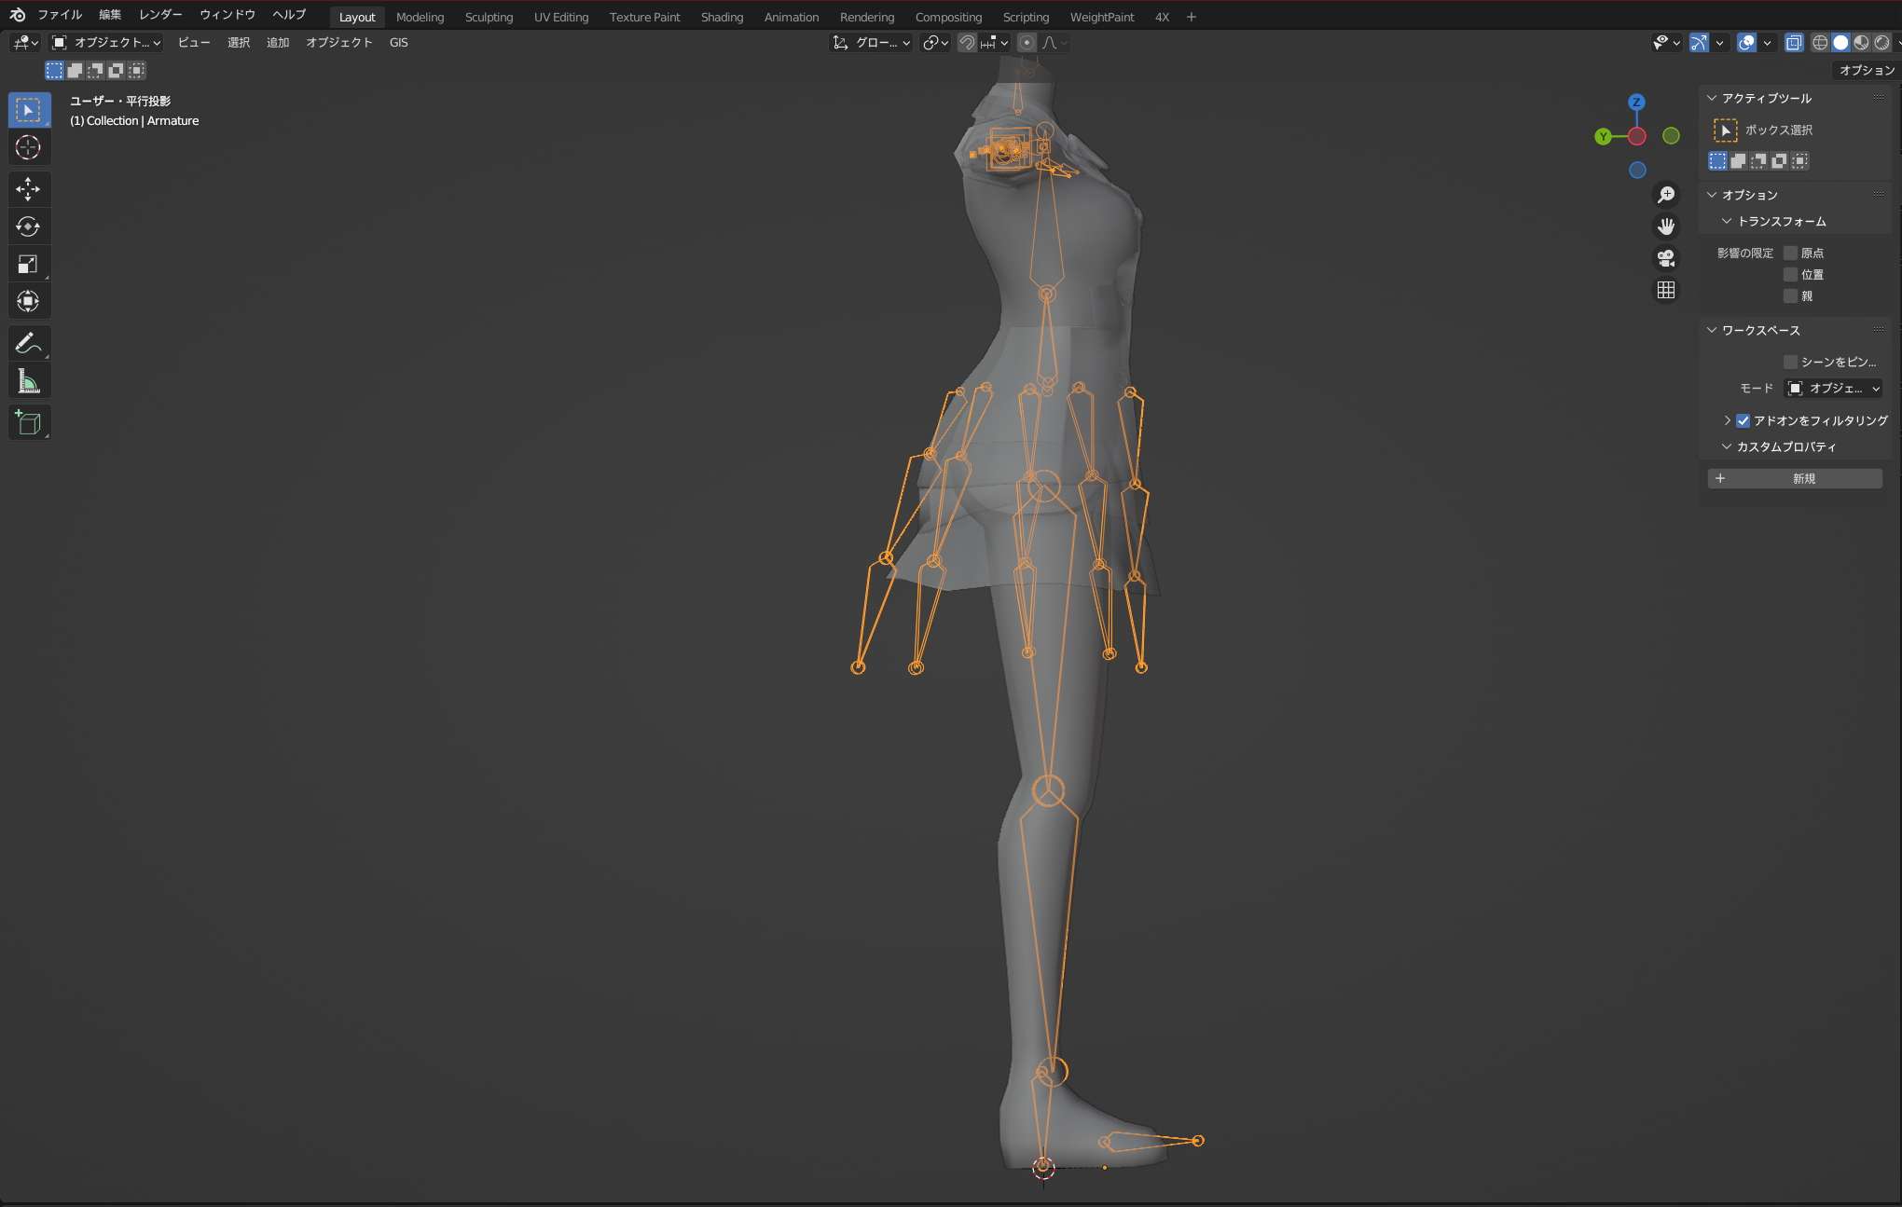Open the pivot point dropdown
The height and width of the screenshot is (1207, 1902).
point(934,42)
